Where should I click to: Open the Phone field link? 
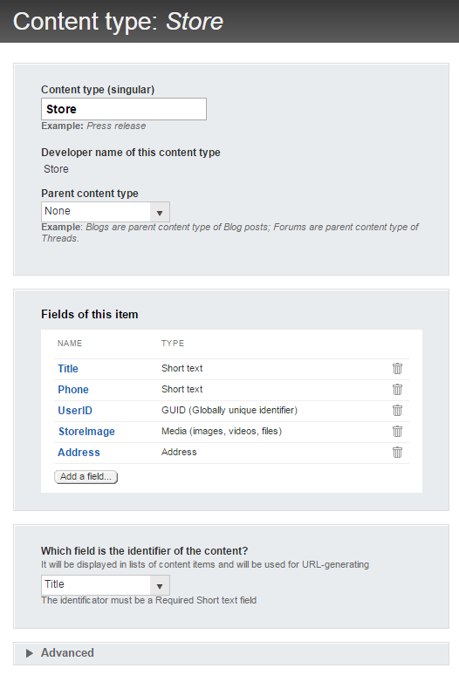73,390
